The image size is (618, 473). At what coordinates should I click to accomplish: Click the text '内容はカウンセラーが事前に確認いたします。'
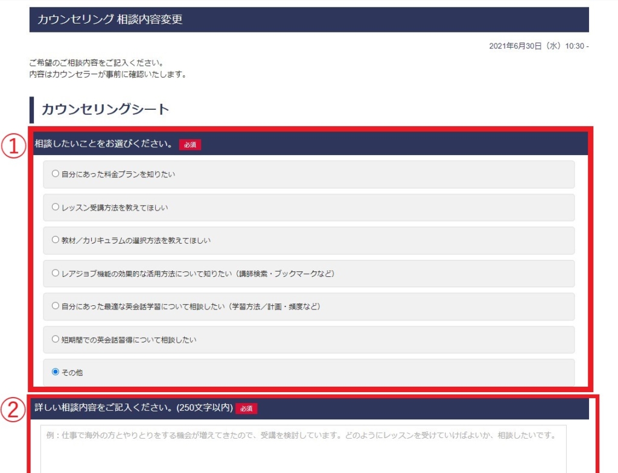[x=108, y=74]
